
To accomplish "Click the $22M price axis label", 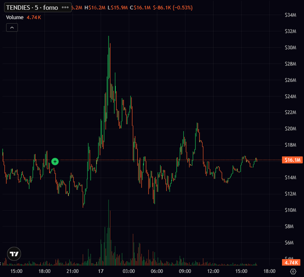I will [x=291, y=112].
